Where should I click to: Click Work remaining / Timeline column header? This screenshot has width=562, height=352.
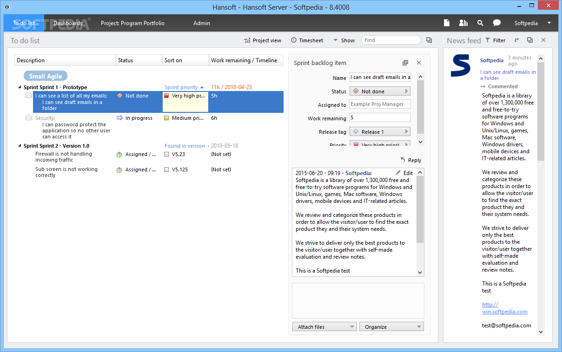point(246,60)
